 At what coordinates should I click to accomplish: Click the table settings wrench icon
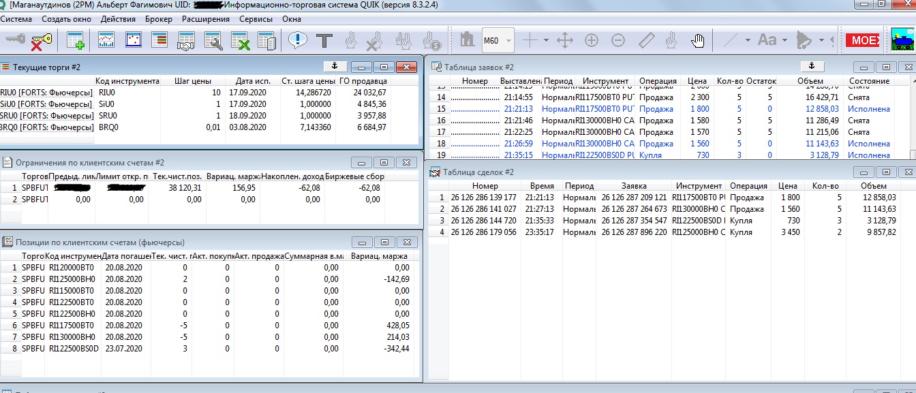tap(213, 41)
